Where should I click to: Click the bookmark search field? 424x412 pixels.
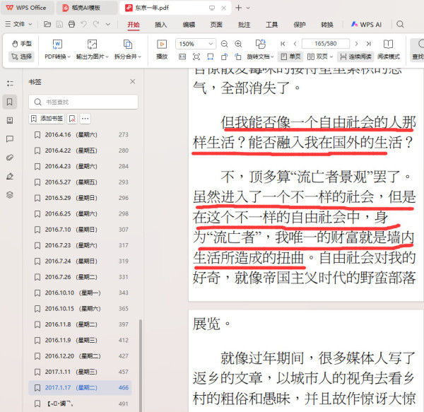[83, 102]
